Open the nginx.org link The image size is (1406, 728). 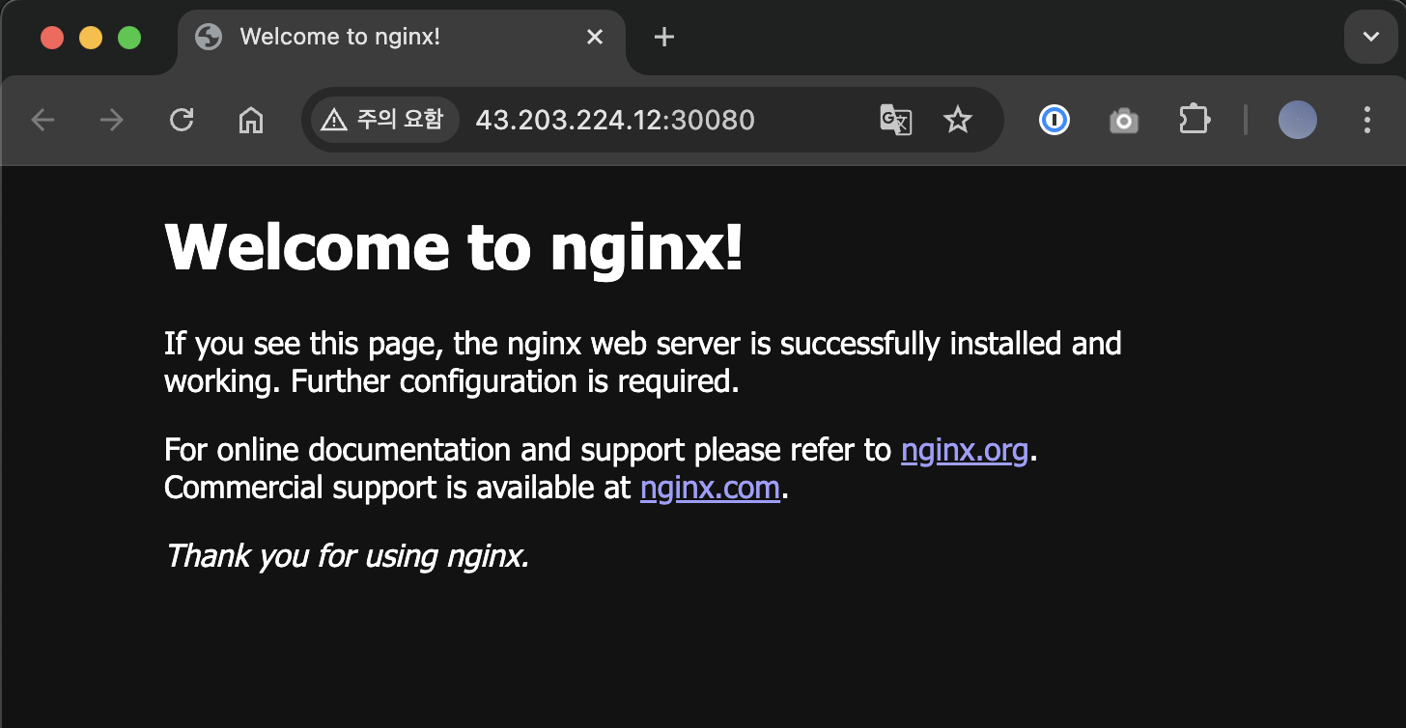pos(965,450)
